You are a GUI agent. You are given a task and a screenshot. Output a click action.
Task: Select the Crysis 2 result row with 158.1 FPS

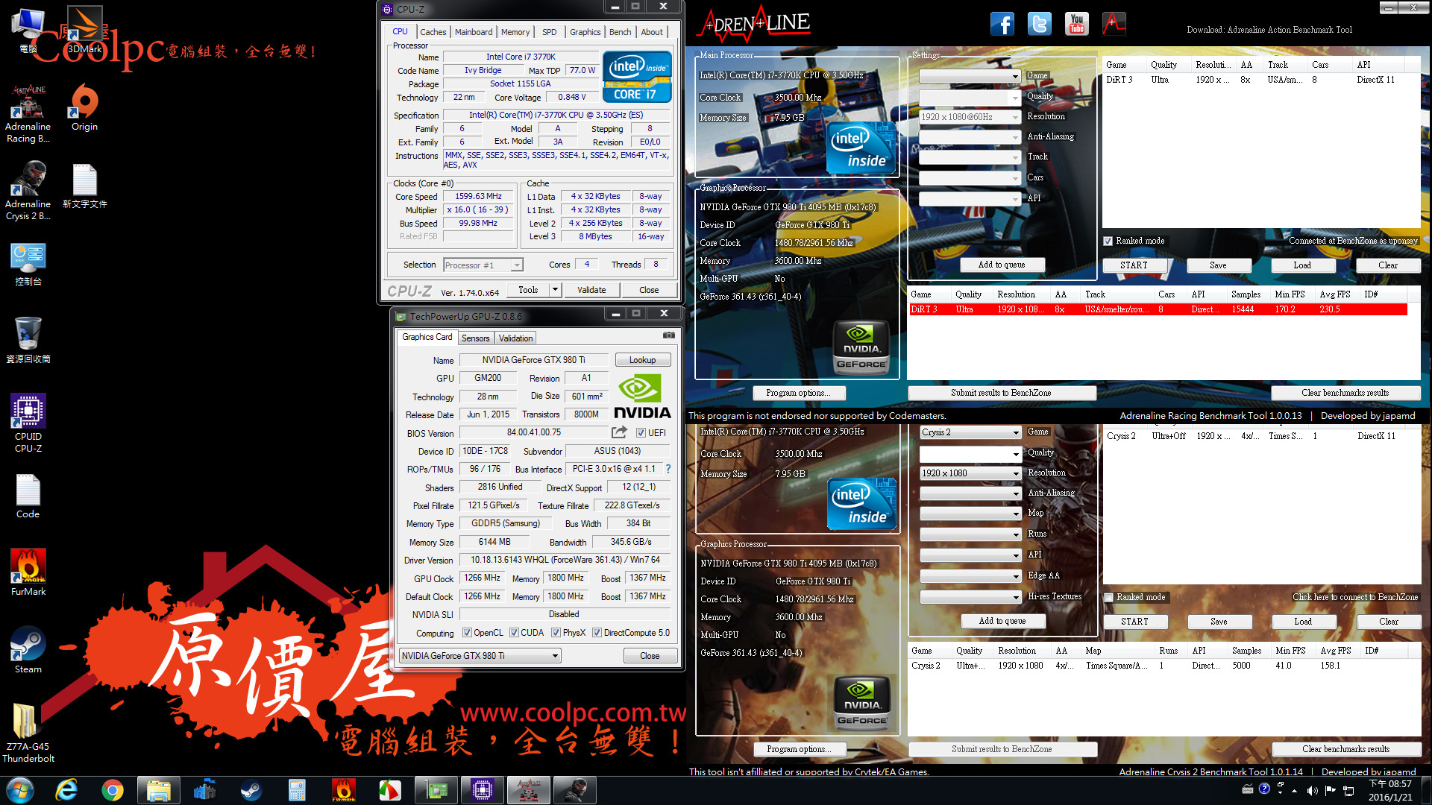(1158, 666)
